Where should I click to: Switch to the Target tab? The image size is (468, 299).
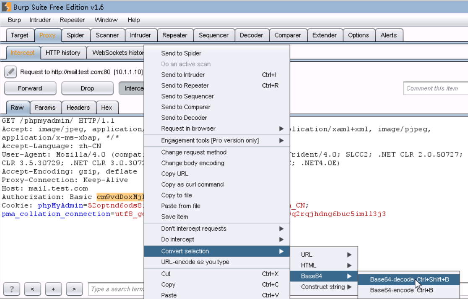click(x=20, y=35)
